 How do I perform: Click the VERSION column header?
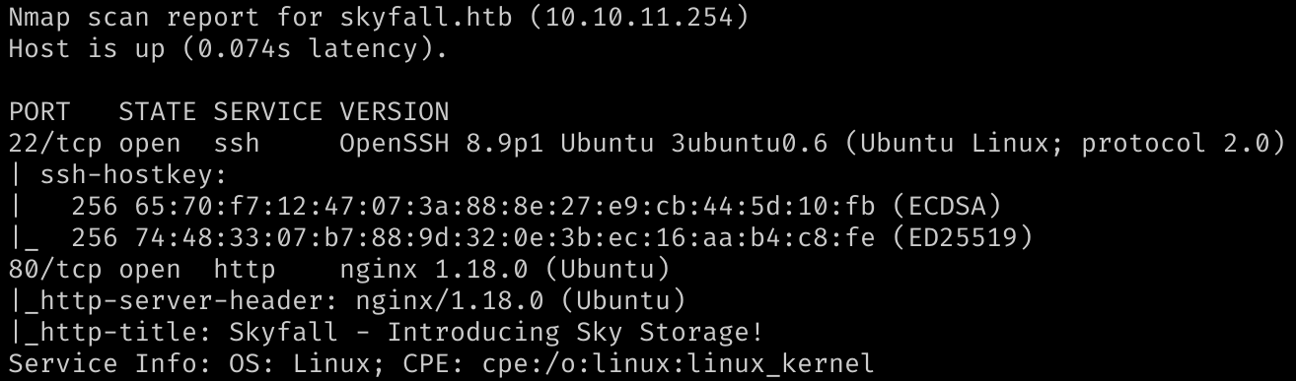pos(394,111)
